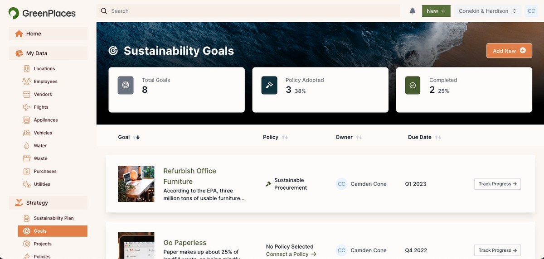The height and width of the screenshot is (259, 544).
Task: Click the Vehicles car icon
Action: tap(26, 133)
